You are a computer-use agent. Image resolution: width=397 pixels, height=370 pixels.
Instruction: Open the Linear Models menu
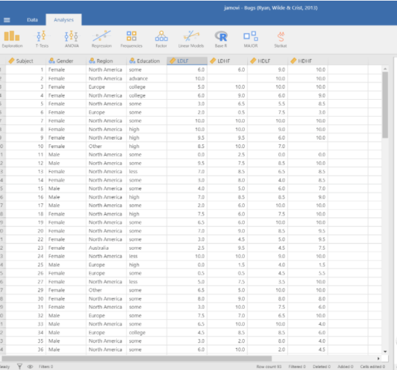191,39
